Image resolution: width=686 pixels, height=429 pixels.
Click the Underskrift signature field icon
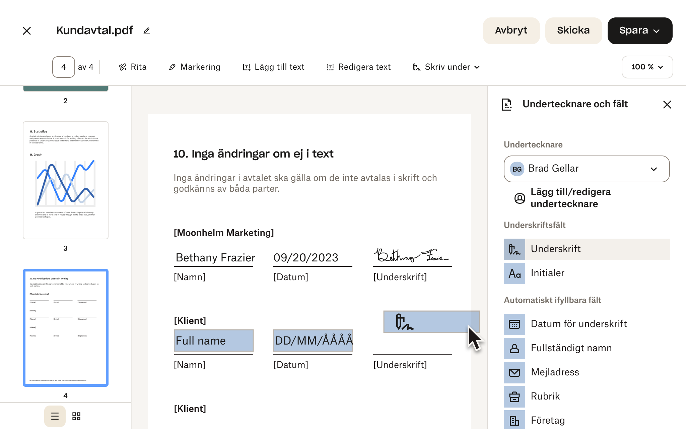click(514, 249)
